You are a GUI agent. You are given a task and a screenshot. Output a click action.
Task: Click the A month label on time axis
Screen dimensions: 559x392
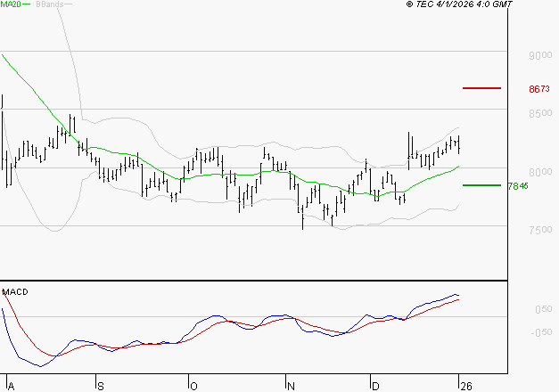(11, 387)
